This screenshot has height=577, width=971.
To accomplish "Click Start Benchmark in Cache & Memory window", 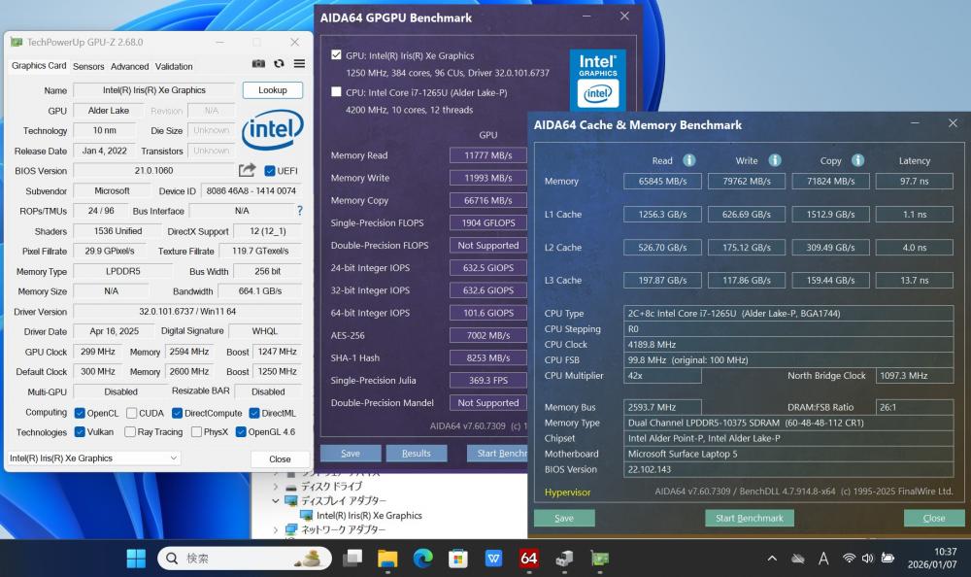I will (x=749, y=518).
